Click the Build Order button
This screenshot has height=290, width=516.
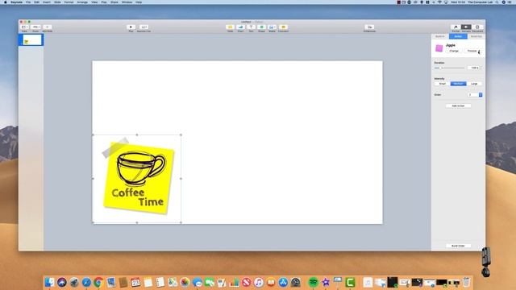pos(458,246)
